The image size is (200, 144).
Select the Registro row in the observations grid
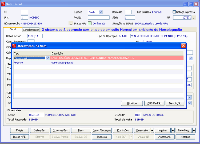click(98, 63)
